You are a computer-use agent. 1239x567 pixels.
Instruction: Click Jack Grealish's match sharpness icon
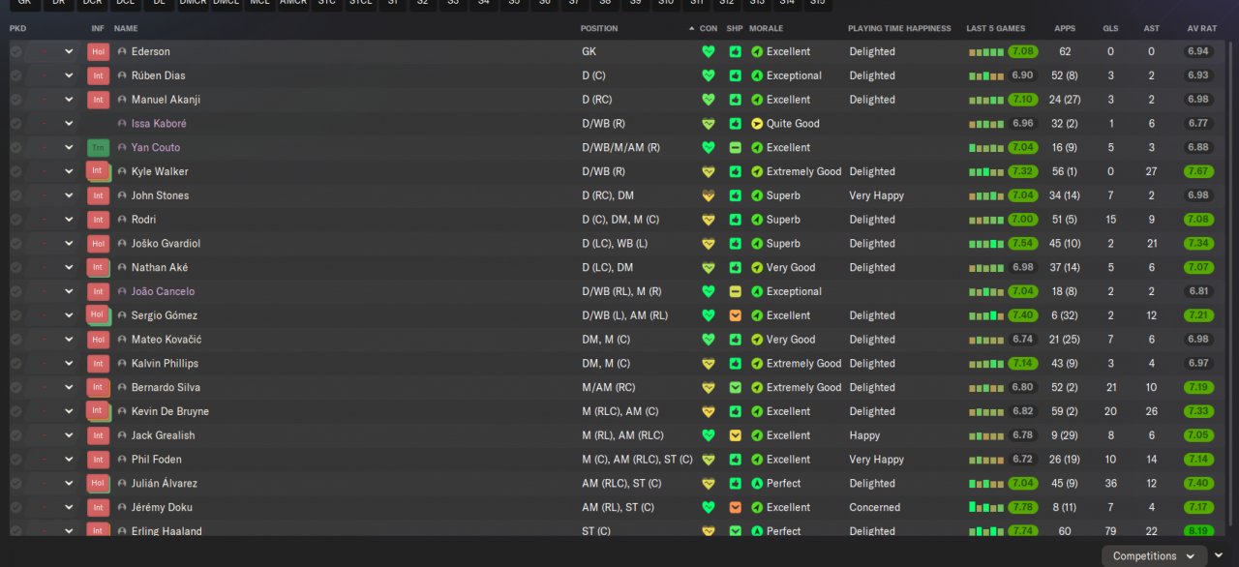coord(736,435)
